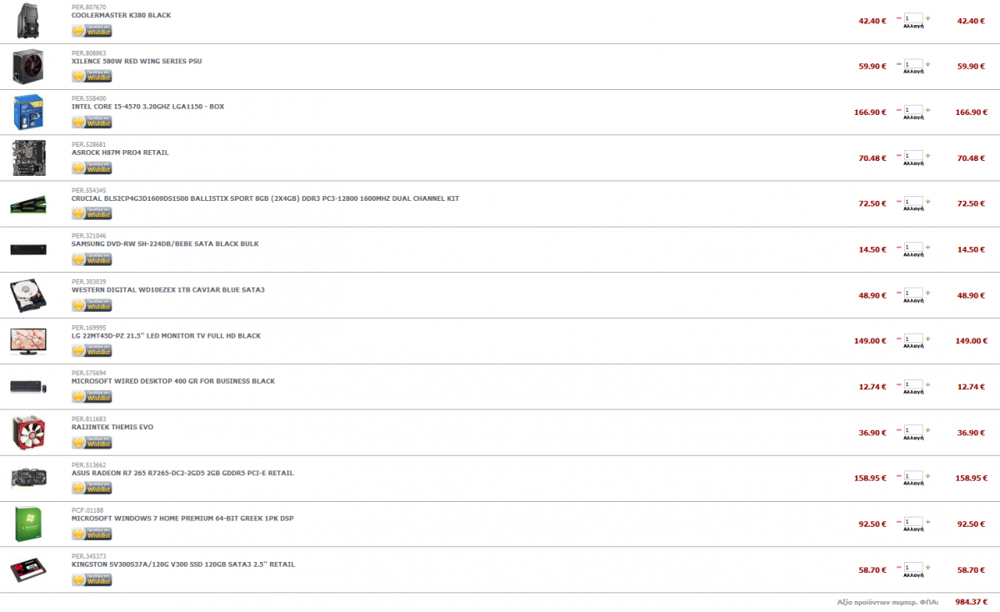
Task: Select product code PER.807670
Action: (x=89, y=7)
